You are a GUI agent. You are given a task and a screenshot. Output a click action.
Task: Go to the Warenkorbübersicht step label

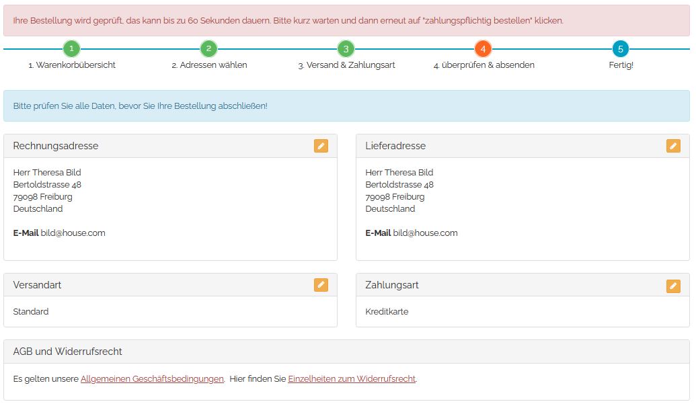pos(72,65)
